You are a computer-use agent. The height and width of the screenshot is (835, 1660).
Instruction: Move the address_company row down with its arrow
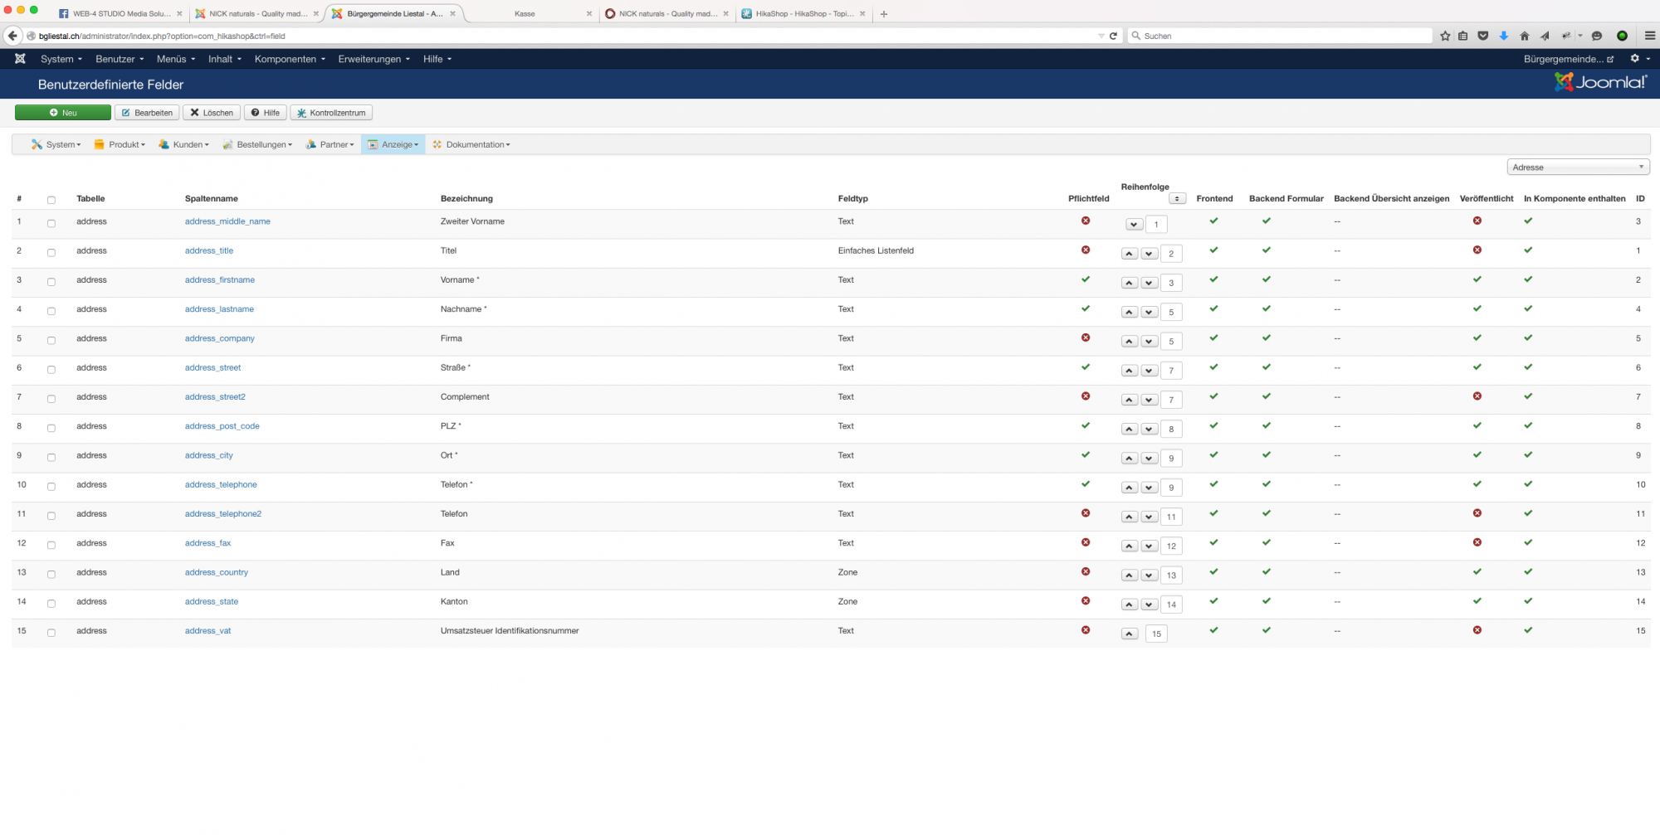click(1150, 342)
